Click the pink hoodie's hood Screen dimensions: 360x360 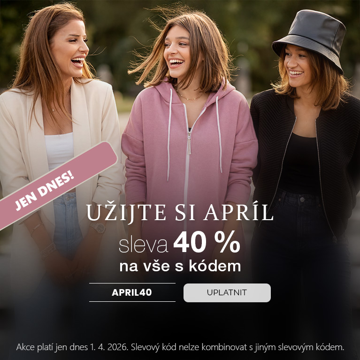165,92
